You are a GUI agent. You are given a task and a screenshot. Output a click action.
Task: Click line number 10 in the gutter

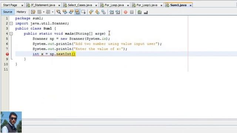(6, 64)
